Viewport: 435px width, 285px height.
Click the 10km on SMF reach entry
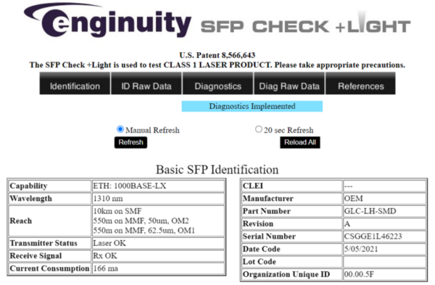point(117,211)
